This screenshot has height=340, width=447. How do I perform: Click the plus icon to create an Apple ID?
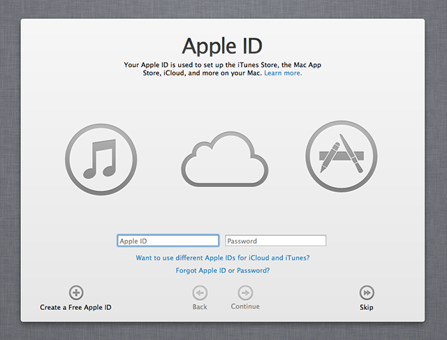(76, 293)
